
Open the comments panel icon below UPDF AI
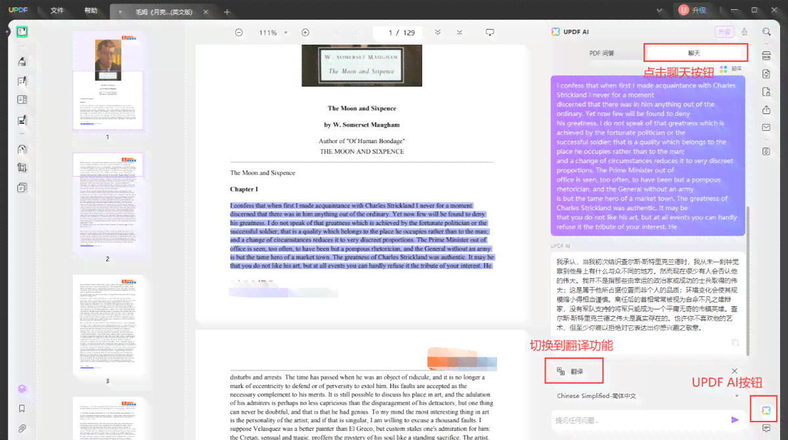pos(766,428)
